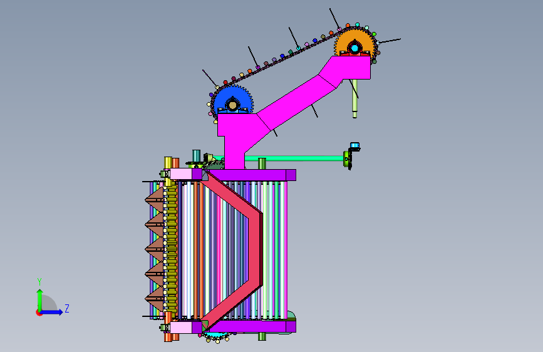Image resolution: width=543 pixels, height=352 pixels.
Task: Pick the topmost brown triangular blade
Action: [155, 200]
